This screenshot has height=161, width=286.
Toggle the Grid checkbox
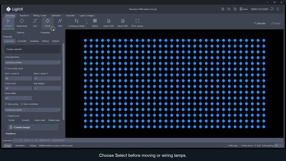tap(255, 145)
